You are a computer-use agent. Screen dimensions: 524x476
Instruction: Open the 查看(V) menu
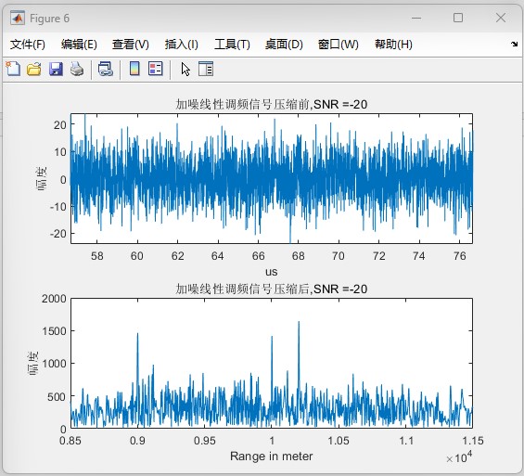coord(131,45)
